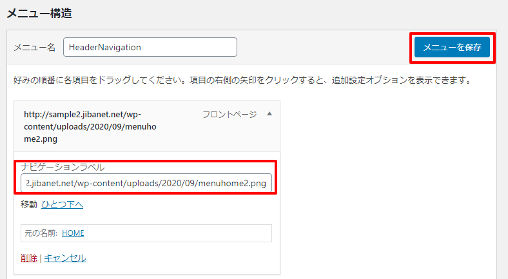508x279 pixels.
Task: Click キャンセル to discard item edits
Action: tap(65, 258)
